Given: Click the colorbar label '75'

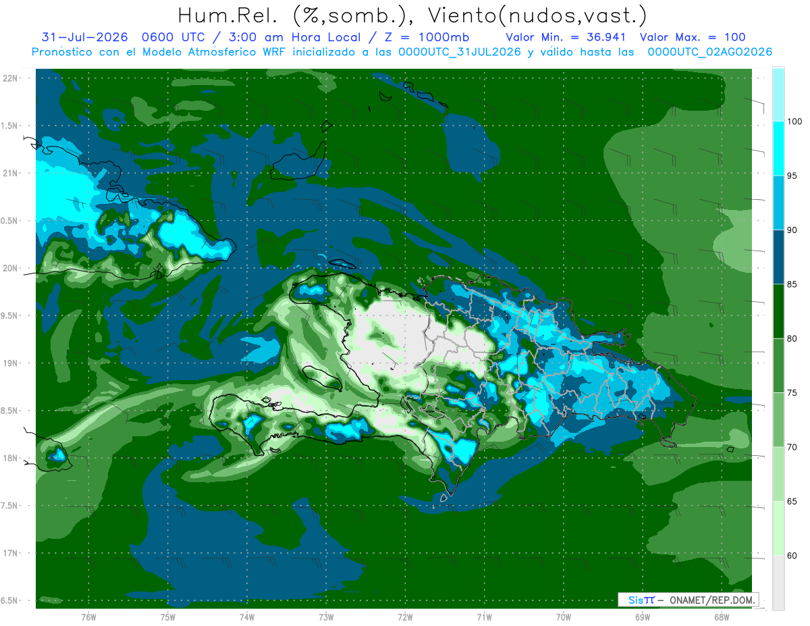Looking at the screenshot, I should tap(792, 393).
